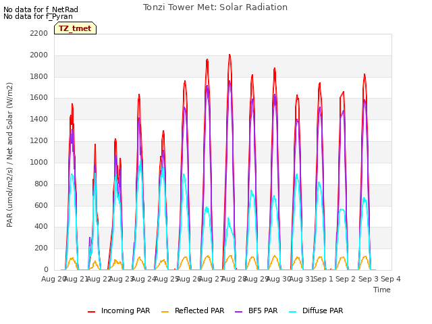Click the orange Reflected PAR legend swatch

tap(165, 312)
